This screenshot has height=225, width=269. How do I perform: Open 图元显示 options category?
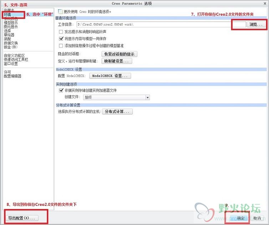[x=11, y=27]
